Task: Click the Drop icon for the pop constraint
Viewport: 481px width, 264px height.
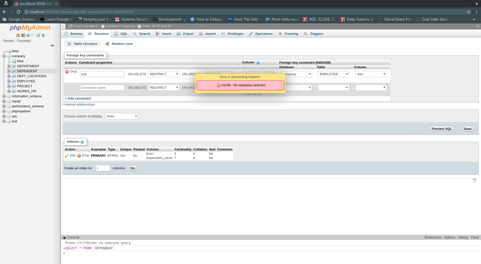Action: [67, 71]
